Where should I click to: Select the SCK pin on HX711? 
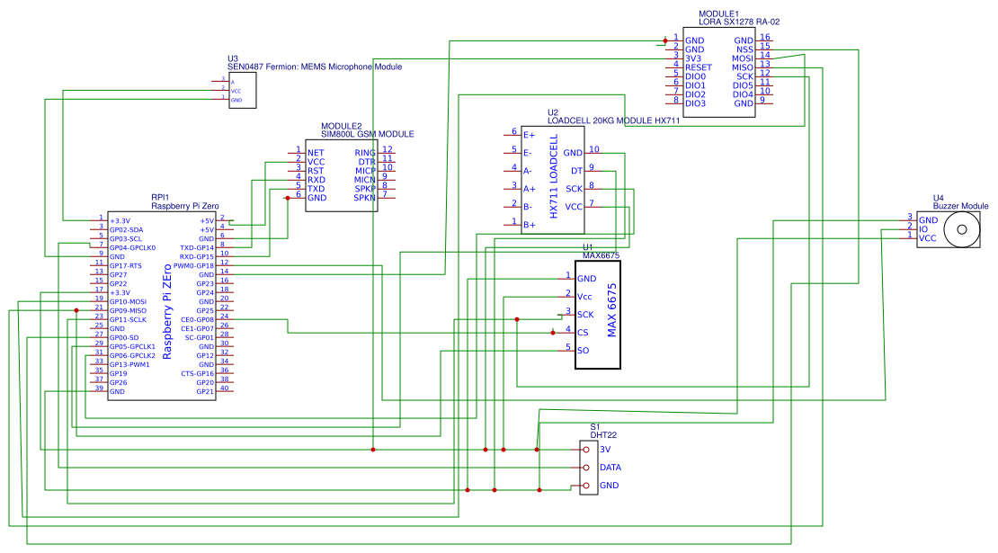coord(575,189)
